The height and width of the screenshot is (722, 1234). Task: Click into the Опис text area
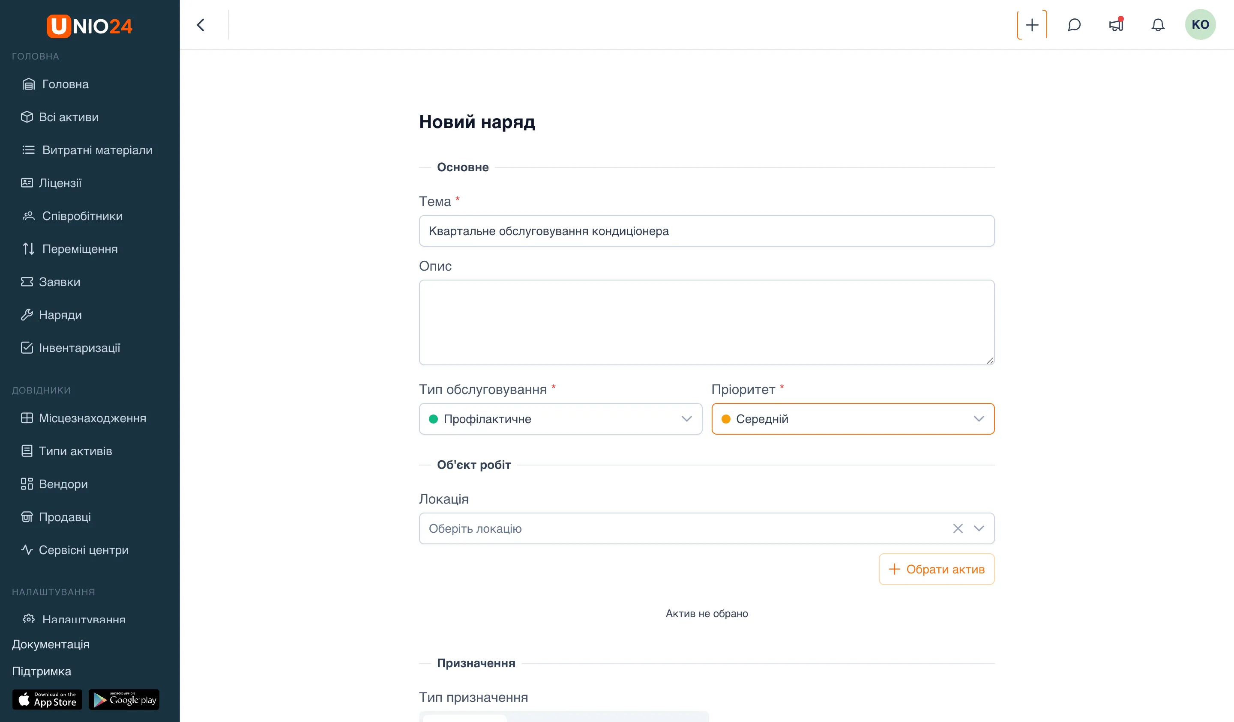tap(707, 322)
